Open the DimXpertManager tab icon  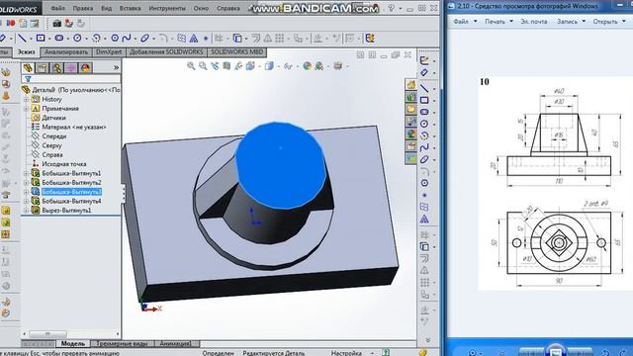point(71,68)
